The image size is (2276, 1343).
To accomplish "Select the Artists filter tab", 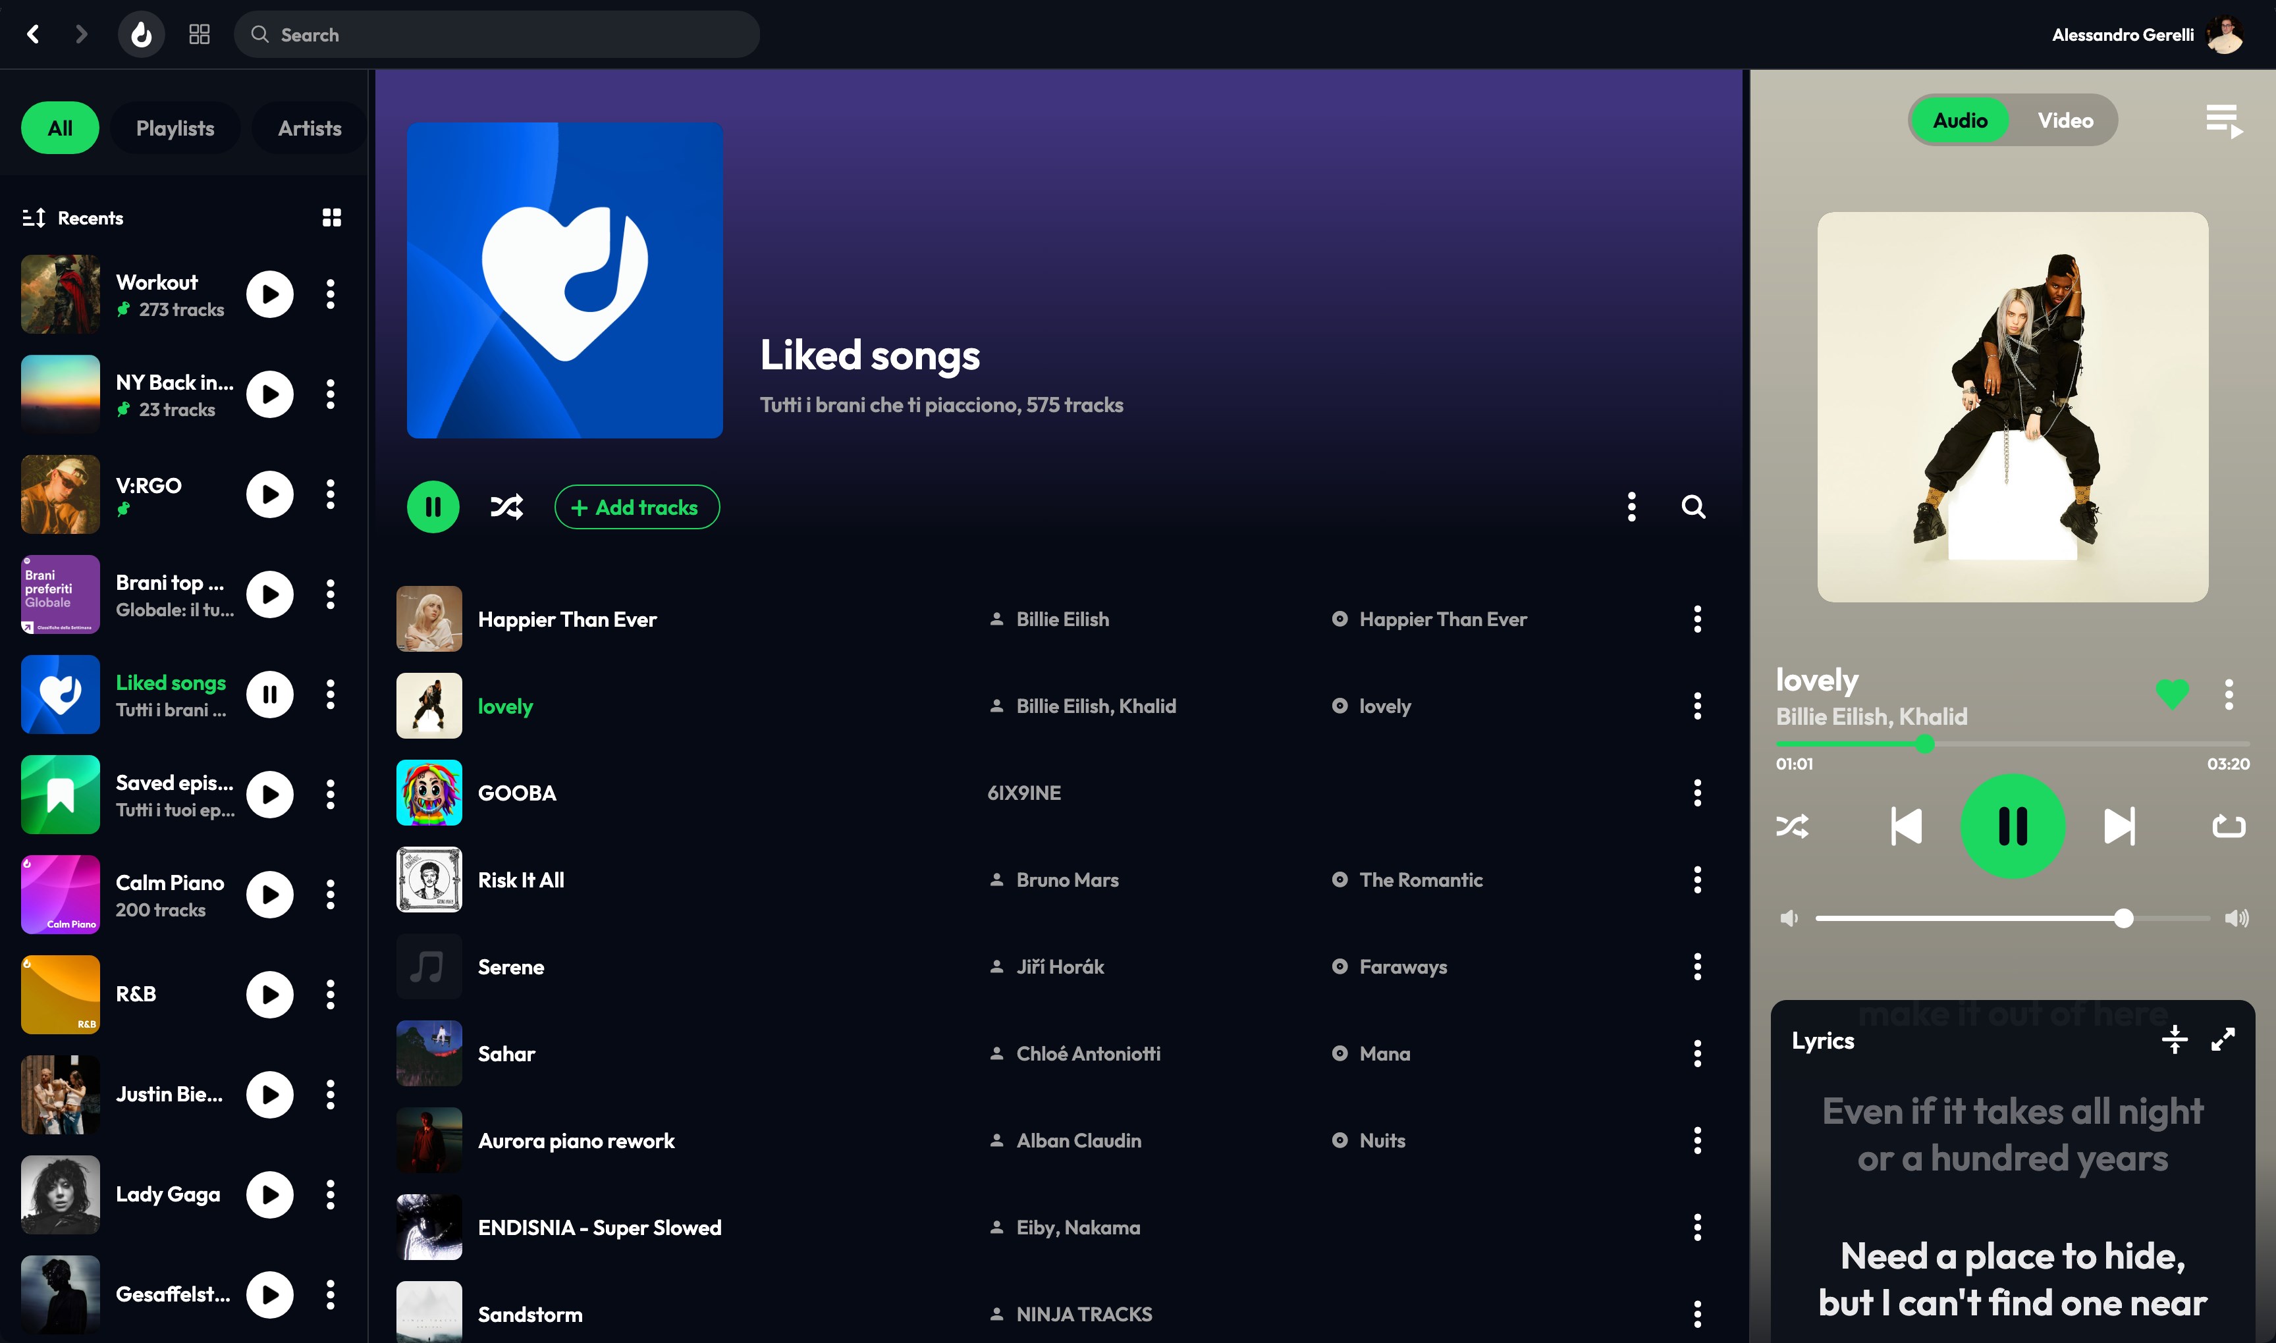I will [x=310, y=128].
